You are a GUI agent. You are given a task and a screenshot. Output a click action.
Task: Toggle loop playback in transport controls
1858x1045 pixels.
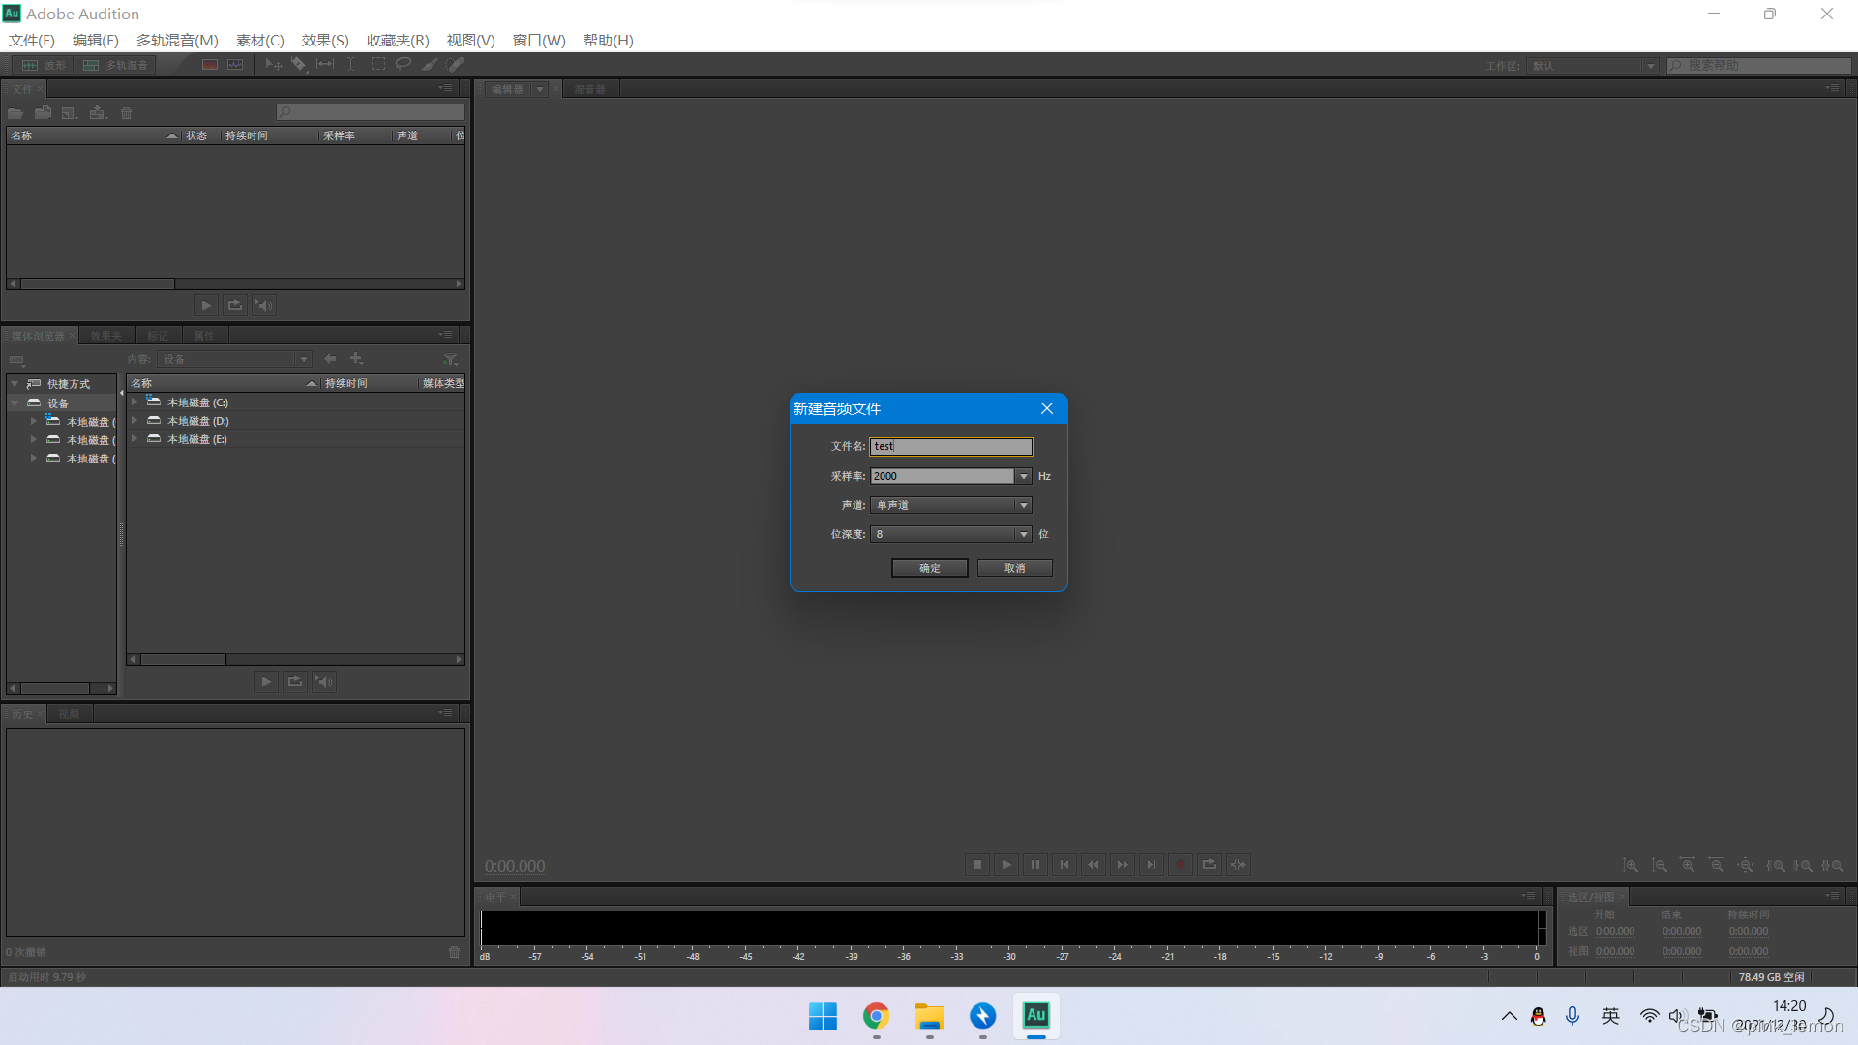(x=1209, y=864)
